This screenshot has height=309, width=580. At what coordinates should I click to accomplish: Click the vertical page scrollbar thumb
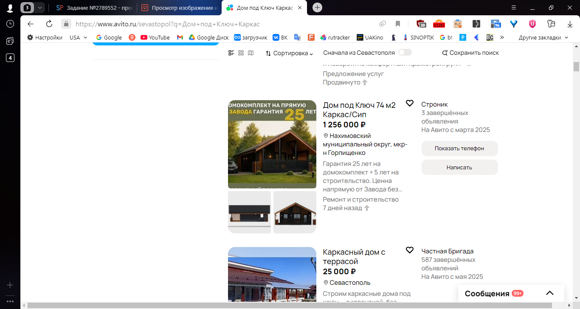tap(576, 67)
